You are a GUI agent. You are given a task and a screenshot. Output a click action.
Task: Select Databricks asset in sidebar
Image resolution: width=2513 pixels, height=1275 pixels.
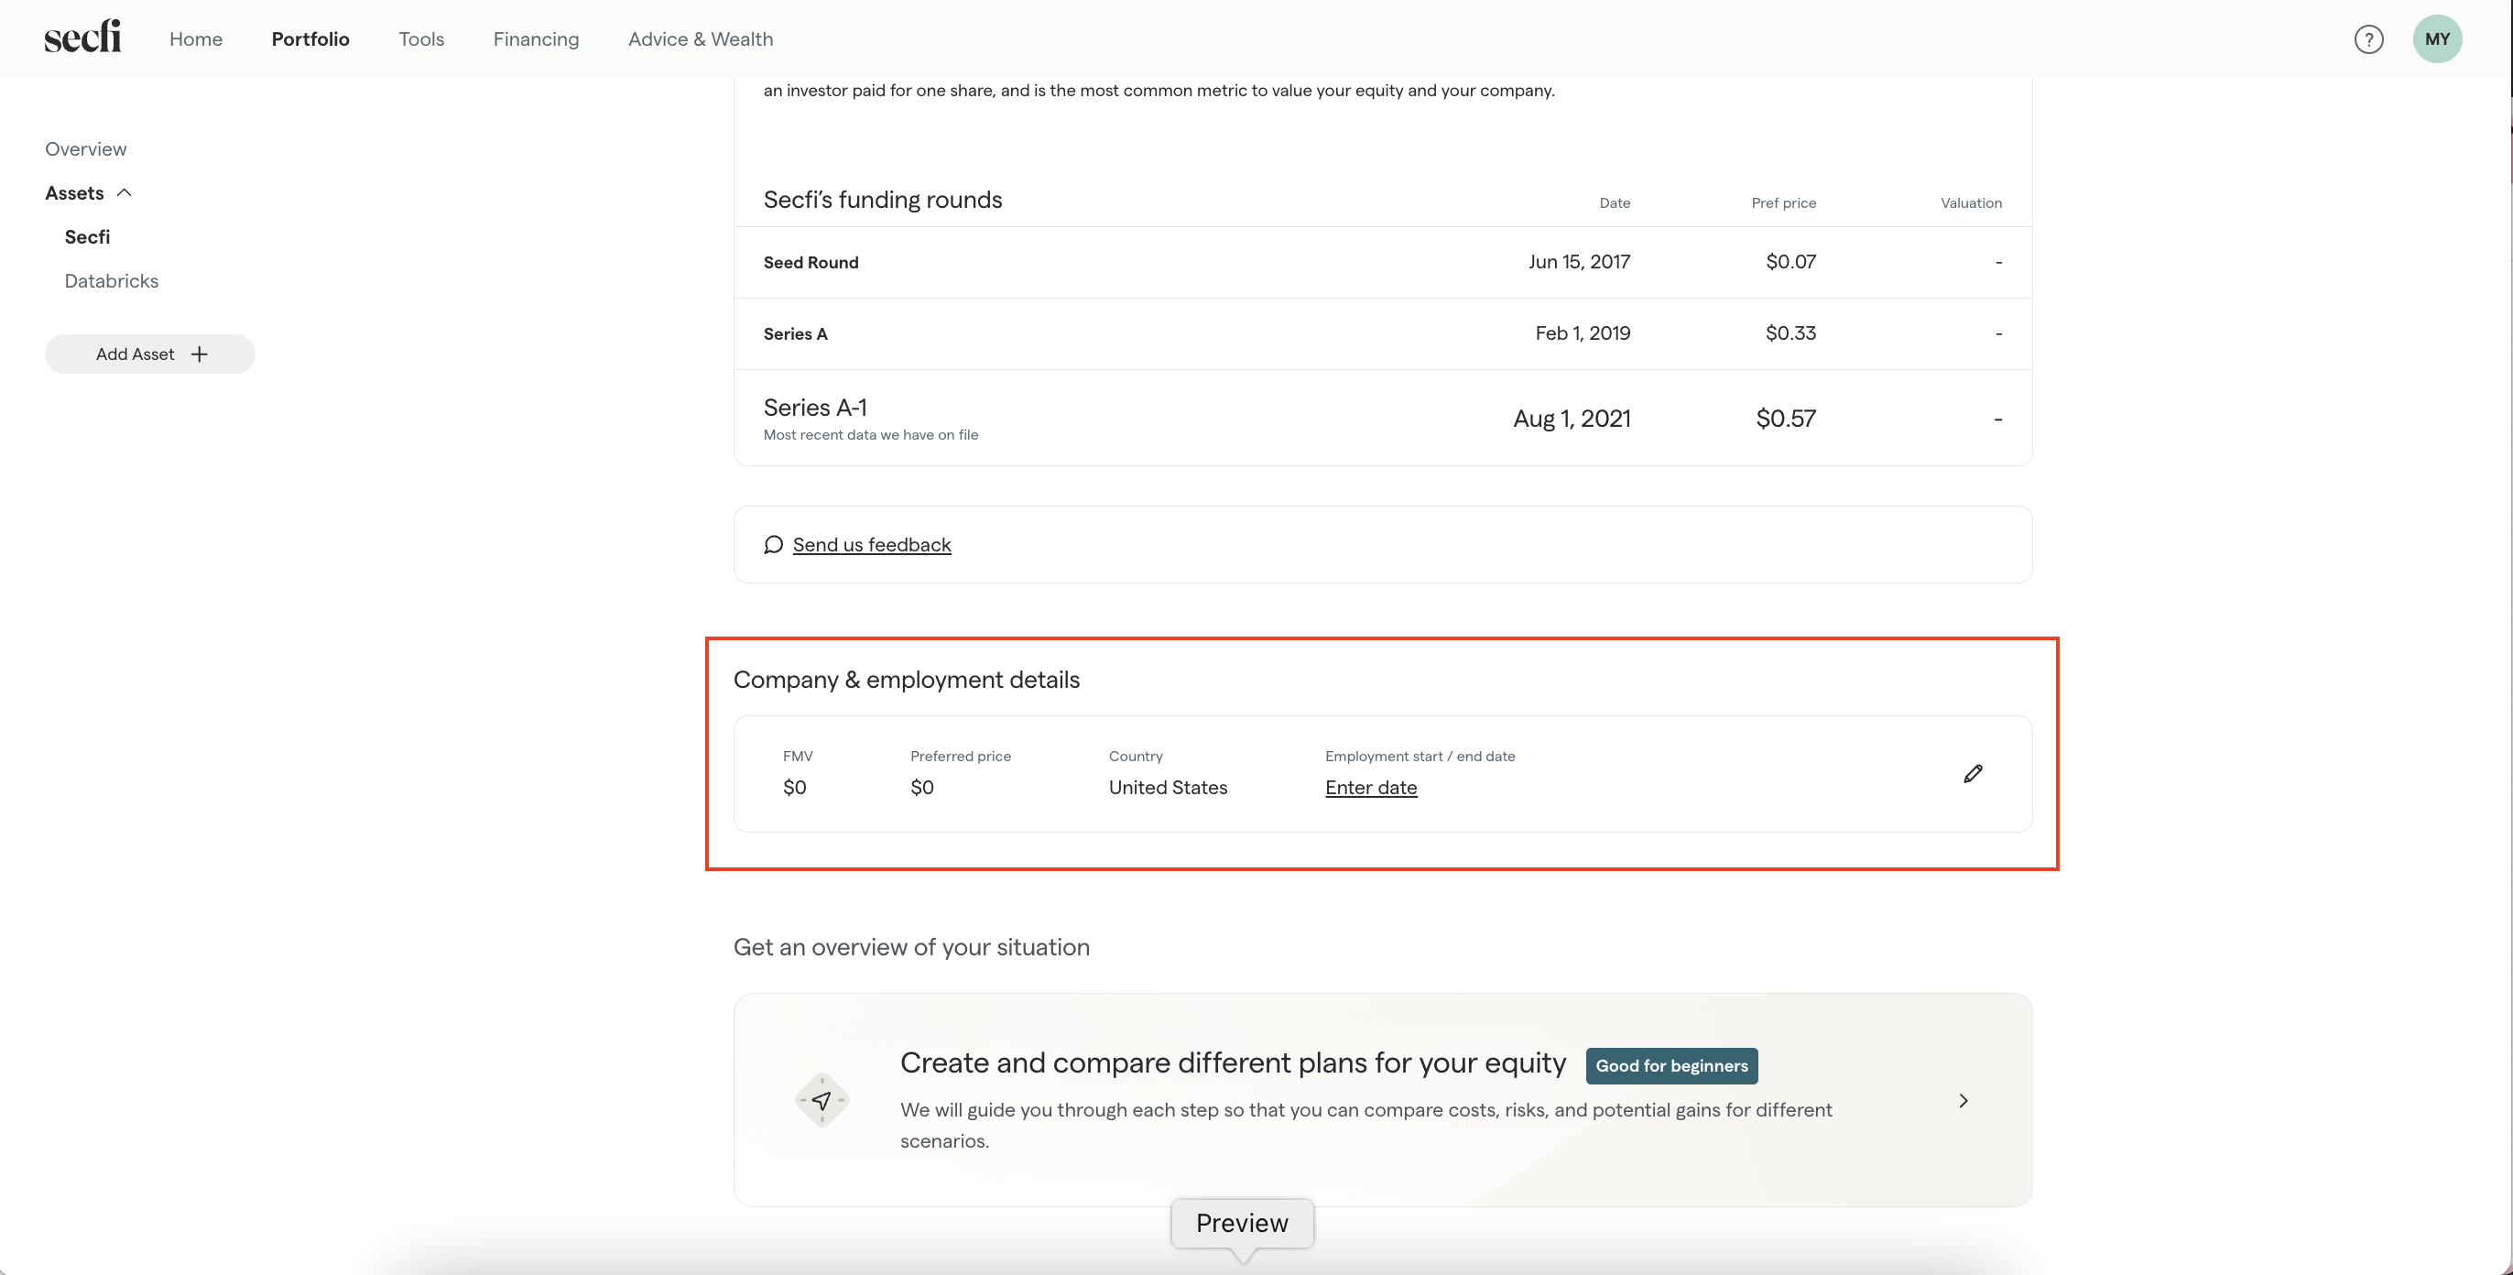click(111, 281)
